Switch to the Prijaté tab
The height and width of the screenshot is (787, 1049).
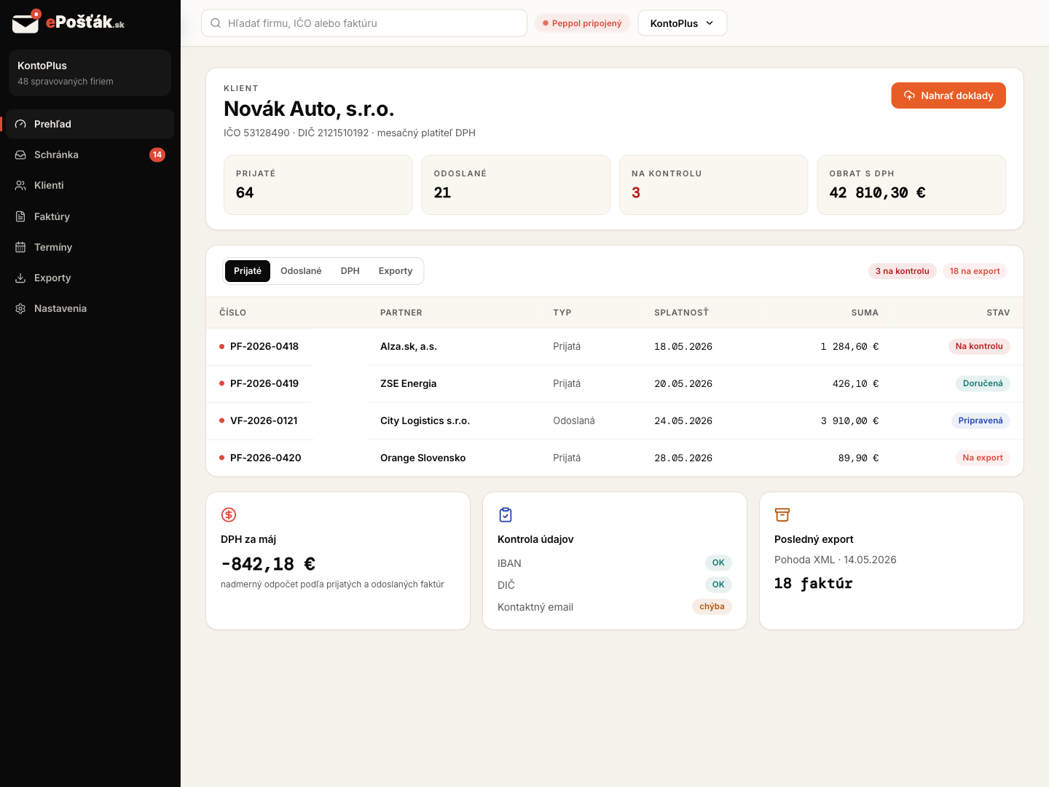[x=248, y=271]
